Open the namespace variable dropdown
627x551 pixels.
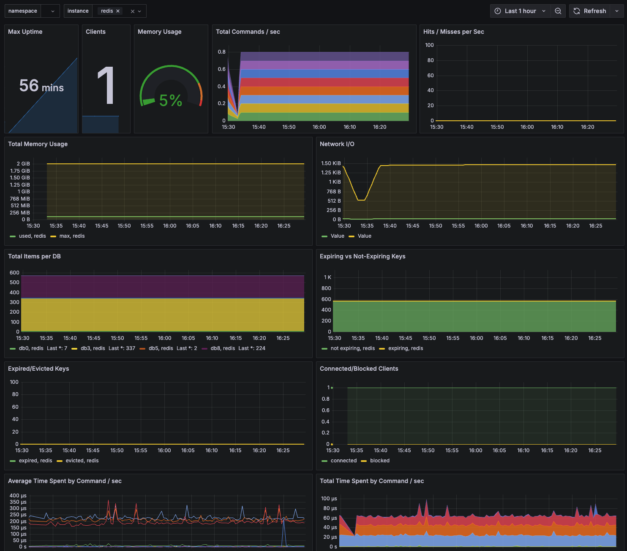click(x=53, y=11)
